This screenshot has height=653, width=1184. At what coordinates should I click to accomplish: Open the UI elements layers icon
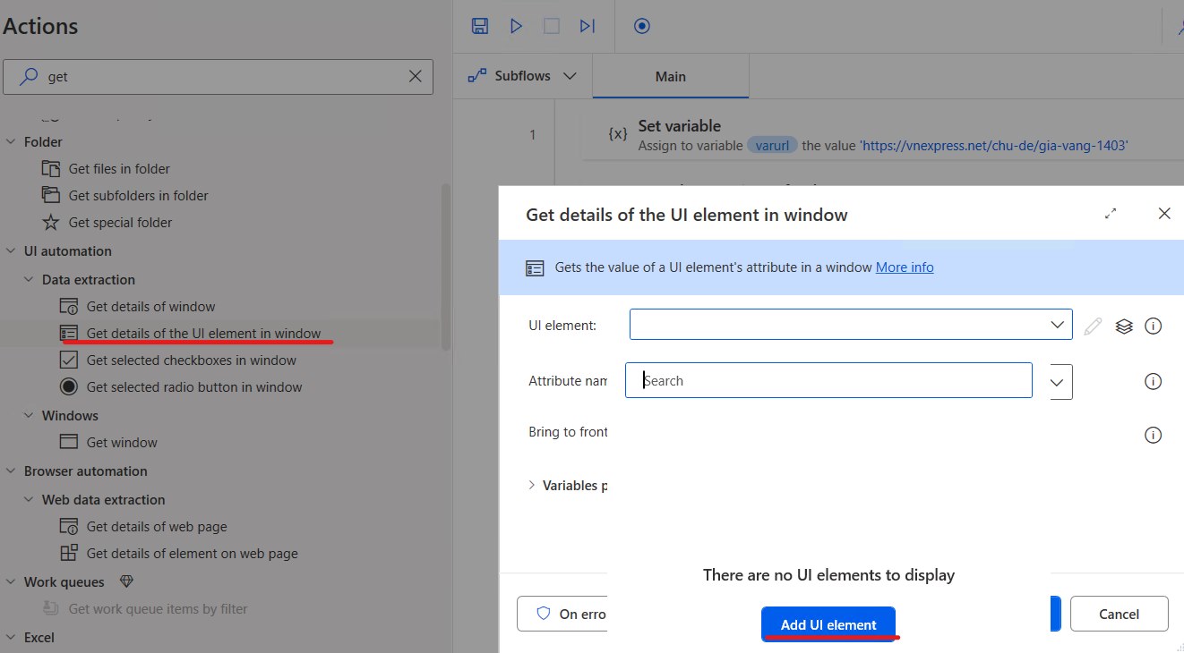click(x=1124, y=326)
